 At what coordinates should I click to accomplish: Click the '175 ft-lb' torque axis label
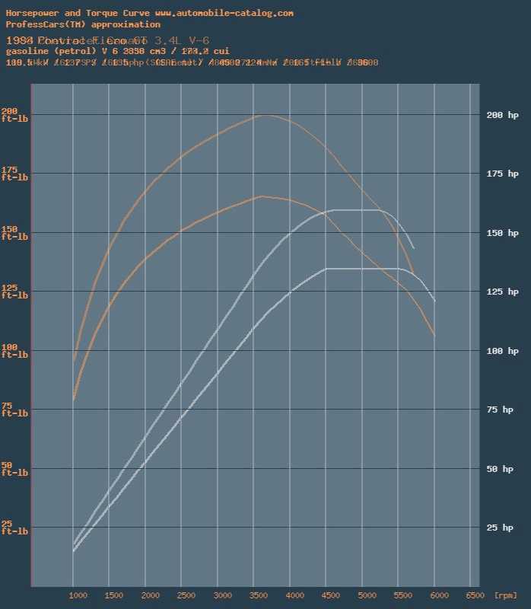point(14,174)
